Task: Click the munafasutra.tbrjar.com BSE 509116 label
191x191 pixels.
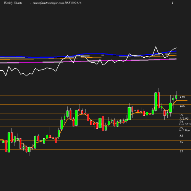Action: pos(57,3)
